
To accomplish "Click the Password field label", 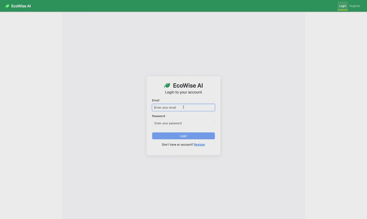I will [x=159, y=116].
